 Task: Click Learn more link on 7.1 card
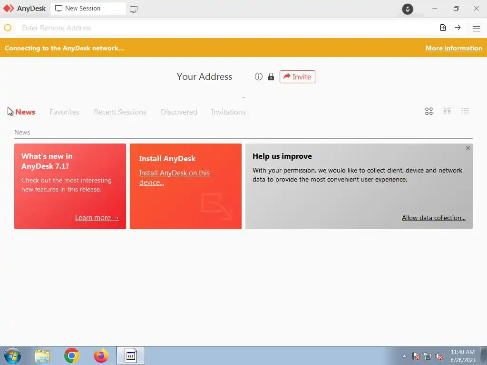coord(97,218)
